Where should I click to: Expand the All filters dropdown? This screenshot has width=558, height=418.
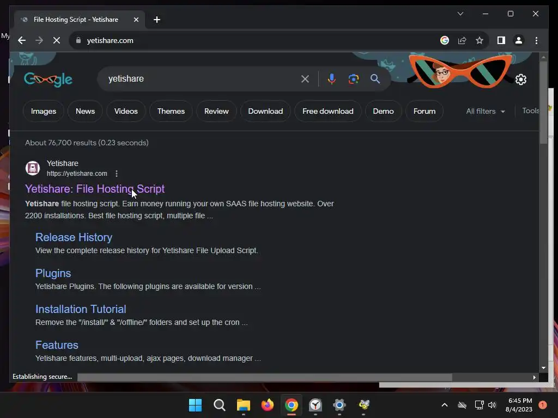pos(486,111)
